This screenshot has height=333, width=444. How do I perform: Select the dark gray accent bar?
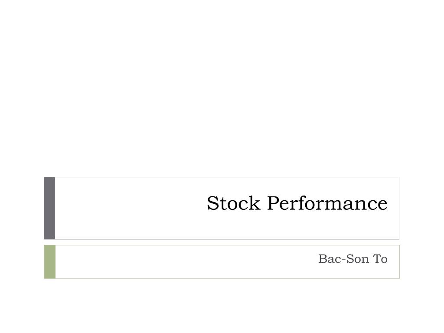pyautogui.click(x=49, y=208)
